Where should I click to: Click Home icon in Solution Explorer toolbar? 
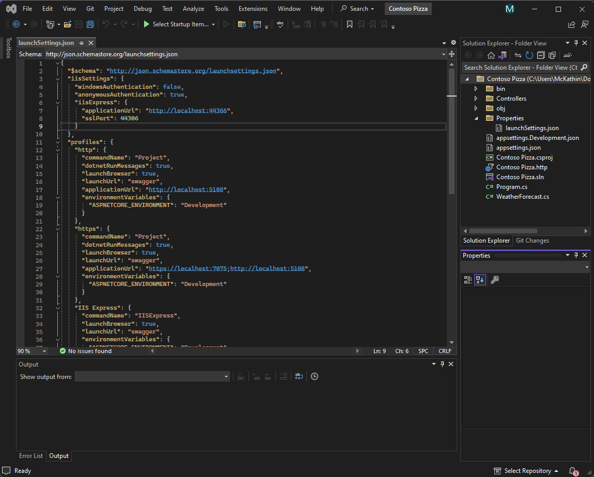pos(491,55)
